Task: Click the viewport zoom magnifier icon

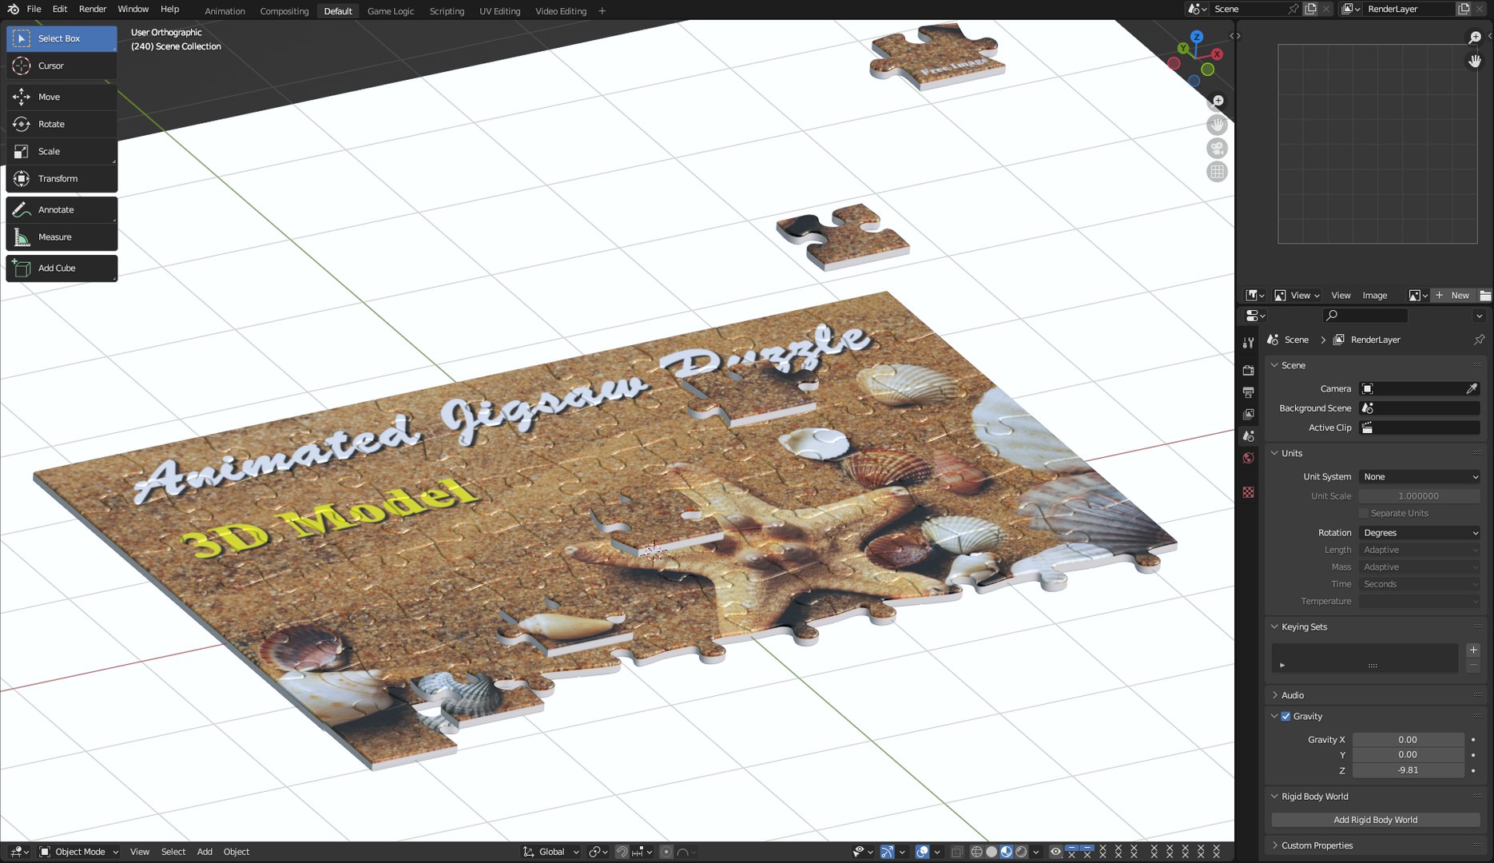Action: (x=1218, y=101)
